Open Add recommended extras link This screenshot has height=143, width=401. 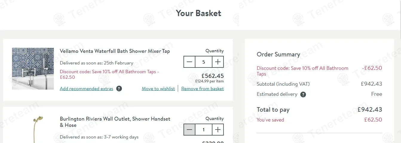[86, 89]
